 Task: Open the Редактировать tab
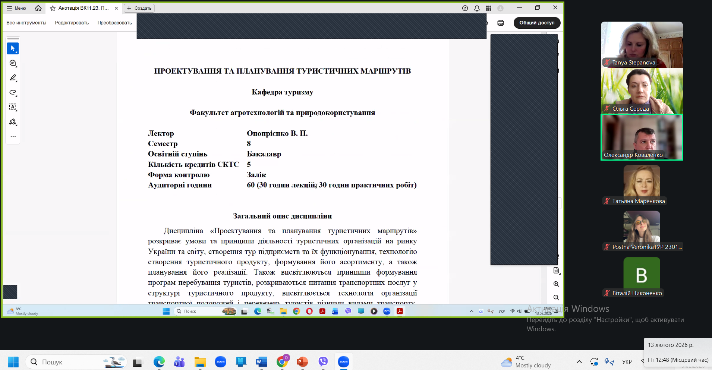(x=72, y=23)
